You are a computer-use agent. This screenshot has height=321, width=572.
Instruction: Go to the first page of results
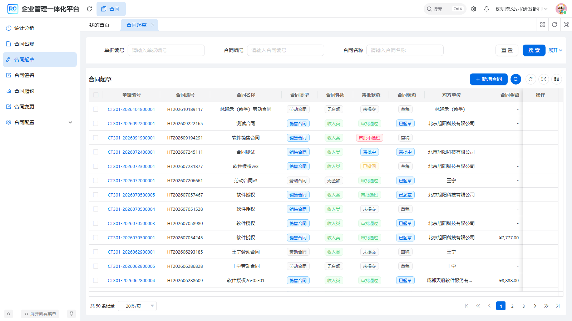click(x=467, y=306)
